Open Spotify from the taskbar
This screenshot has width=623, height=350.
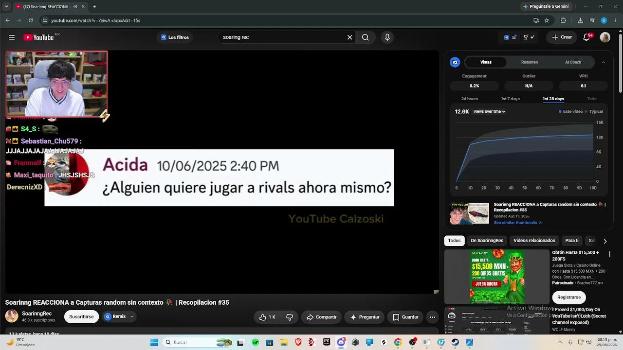256,342
